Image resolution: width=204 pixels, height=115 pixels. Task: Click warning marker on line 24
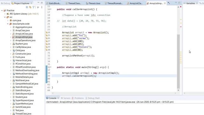47,32
